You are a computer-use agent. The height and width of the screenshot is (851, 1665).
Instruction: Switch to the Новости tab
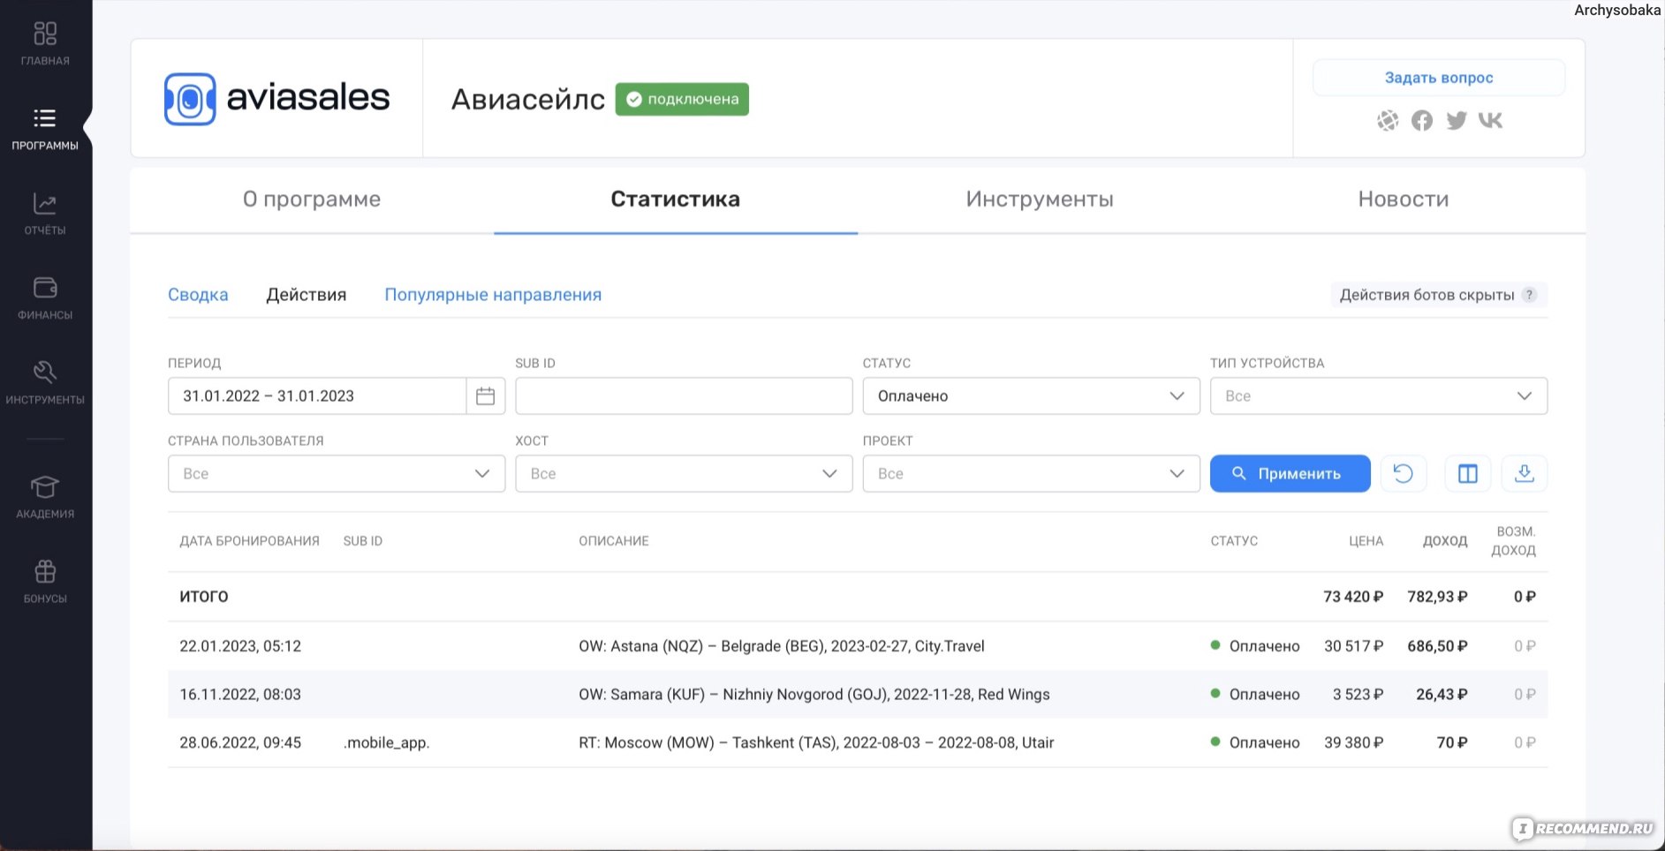point(1404,200)
